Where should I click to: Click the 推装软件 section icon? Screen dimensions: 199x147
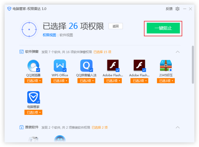point(22,127)
